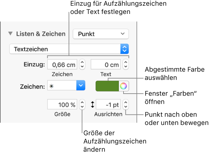Click the Zeichen indent field showing 0,66 cm
Screen dimensions: 211x155
[62, 65]
